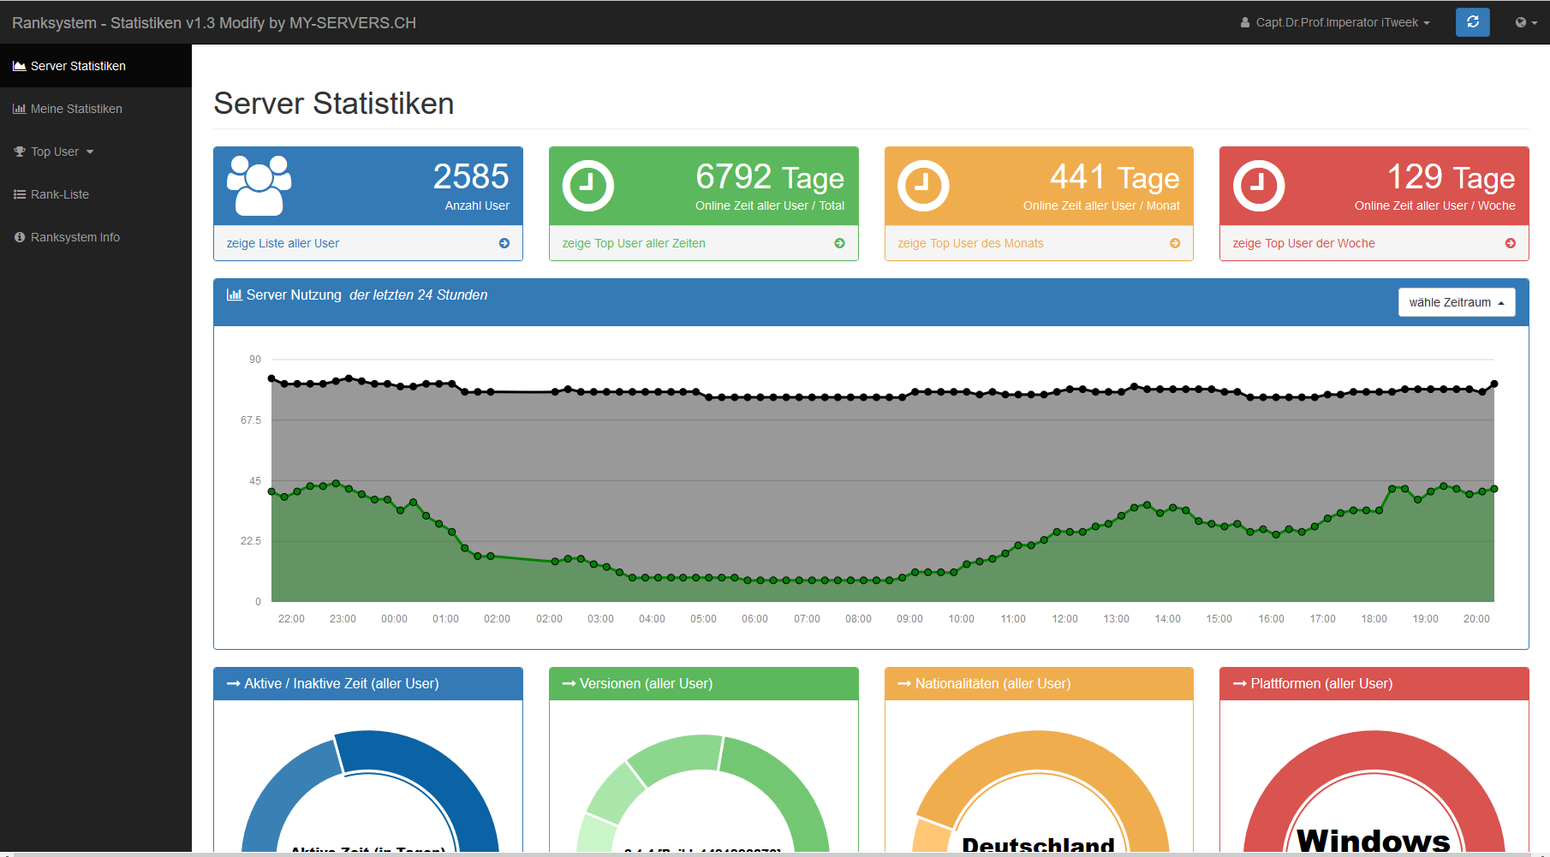Open zeige Top User der Woche

[1303, 243]
